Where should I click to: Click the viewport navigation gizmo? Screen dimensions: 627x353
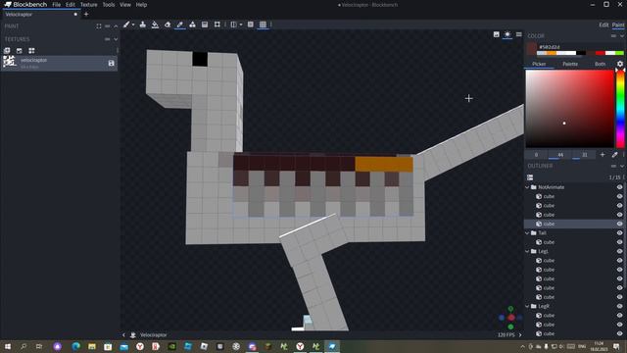coord(510,318)
